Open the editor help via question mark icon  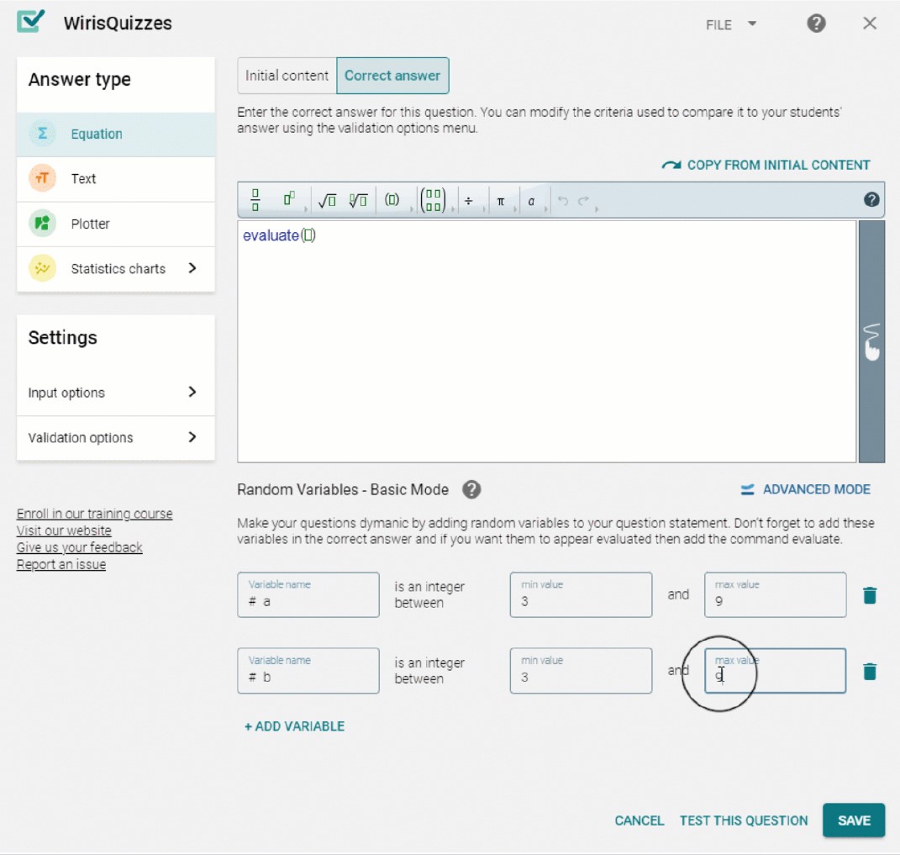click(871, 199)
